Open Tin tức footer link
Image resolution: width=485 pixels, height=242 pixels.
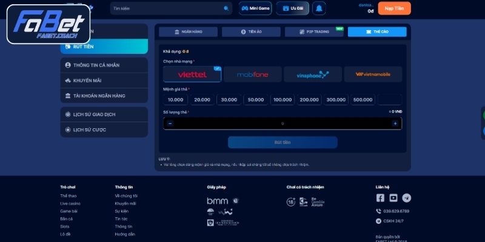pos(121,219)
